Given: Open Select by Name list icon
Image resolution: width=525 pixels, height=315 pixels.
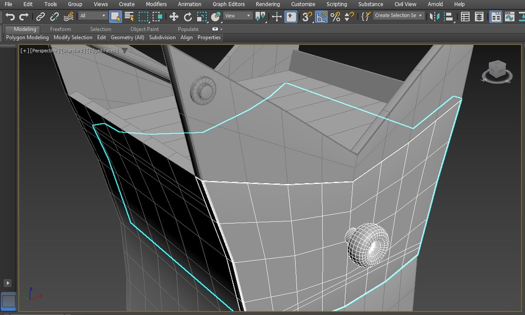Looking at the screenshot, I should pos(129,17).
